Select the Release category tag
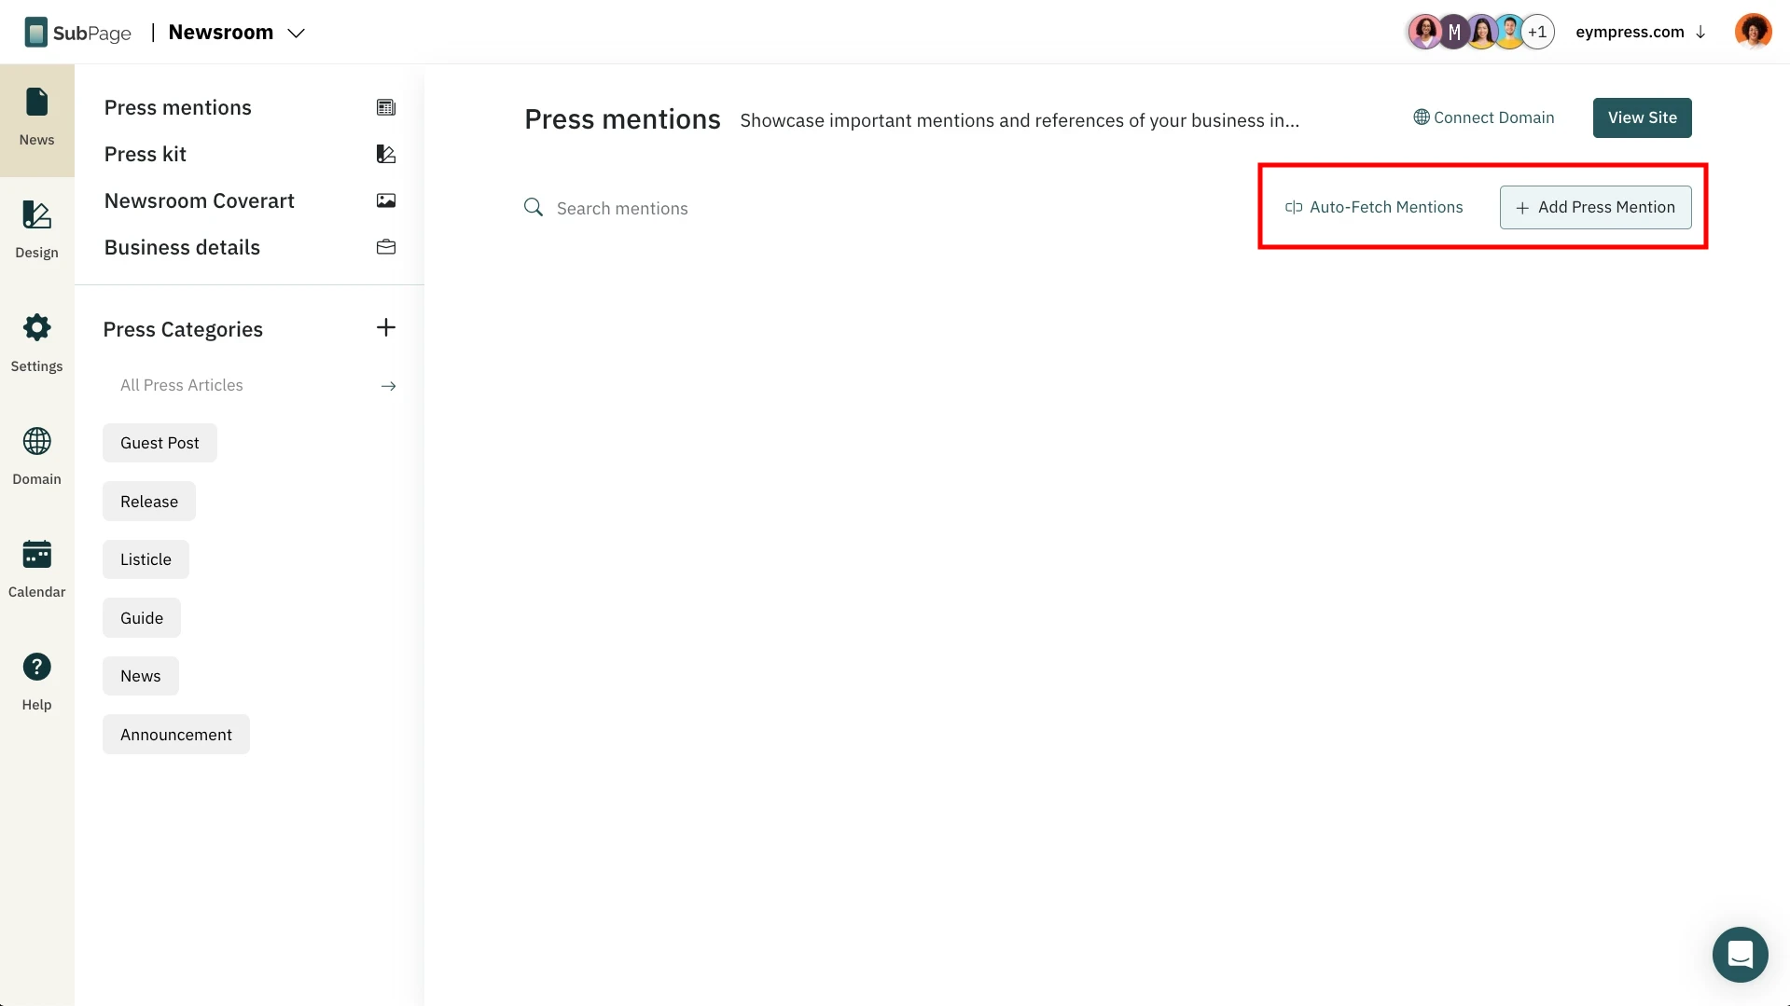 149,502
